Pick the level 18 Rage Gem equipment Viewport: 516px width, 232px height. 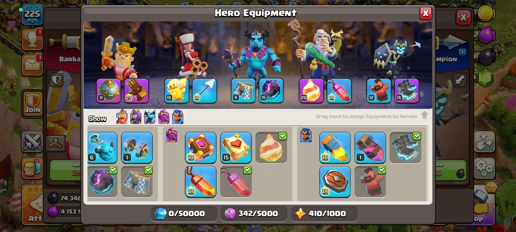pos(201,182)
